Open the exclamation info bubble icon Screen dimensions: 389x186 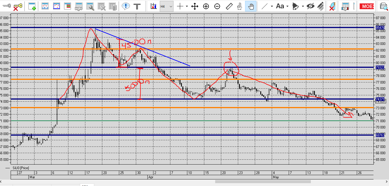[126, 6]
